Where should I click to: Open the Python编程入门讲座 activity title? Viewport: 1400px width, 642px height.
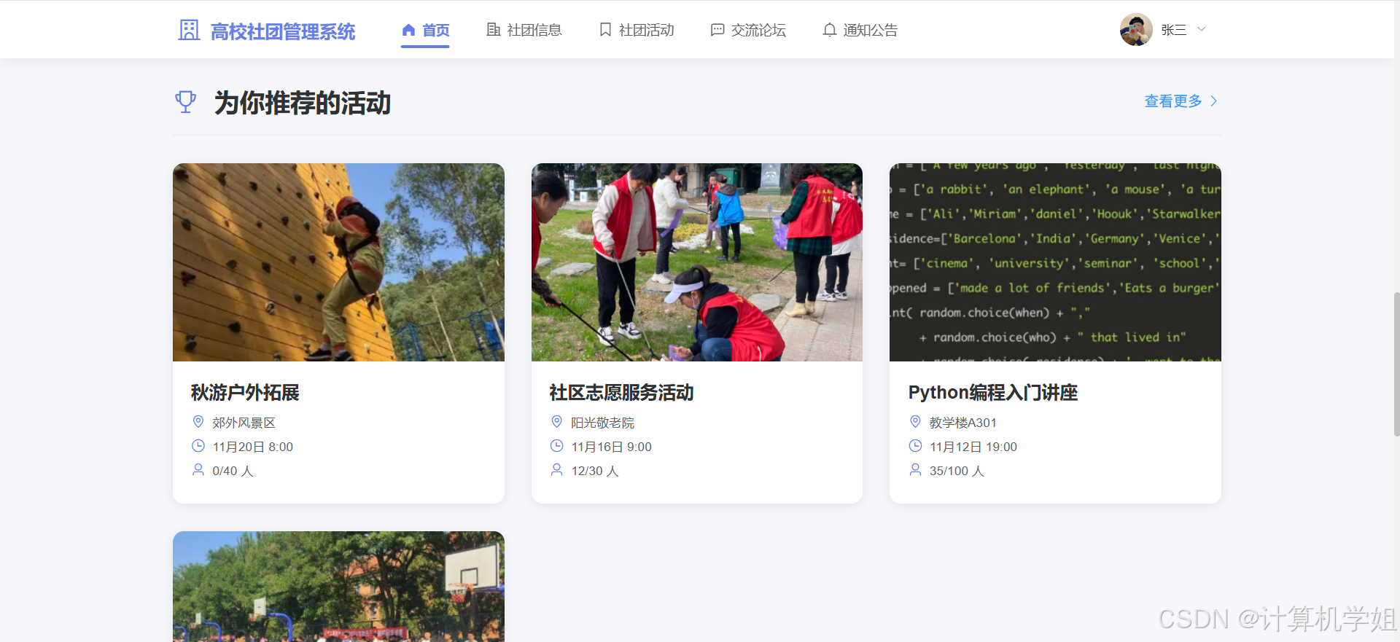(993, 393)
